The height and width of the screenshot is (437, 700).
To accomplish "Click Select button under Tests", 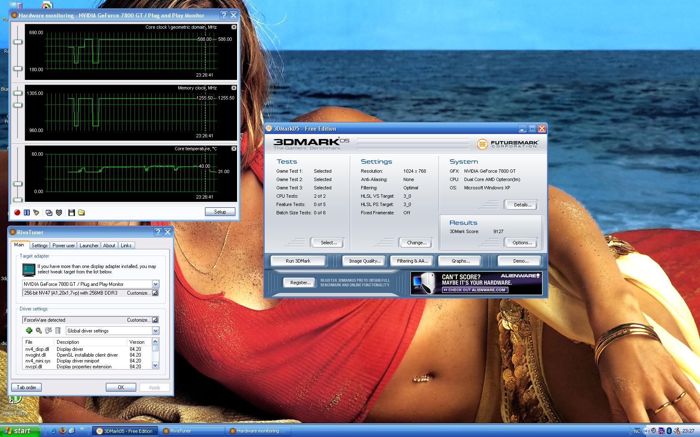I will 329,243.
